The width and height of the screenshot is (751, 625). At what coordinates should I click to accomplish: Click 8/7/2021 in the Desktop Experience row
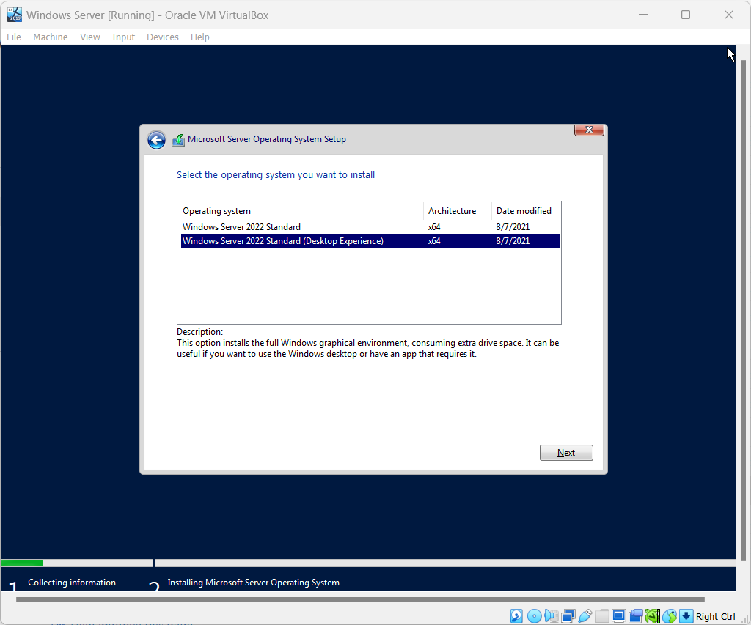pos(513,241)
